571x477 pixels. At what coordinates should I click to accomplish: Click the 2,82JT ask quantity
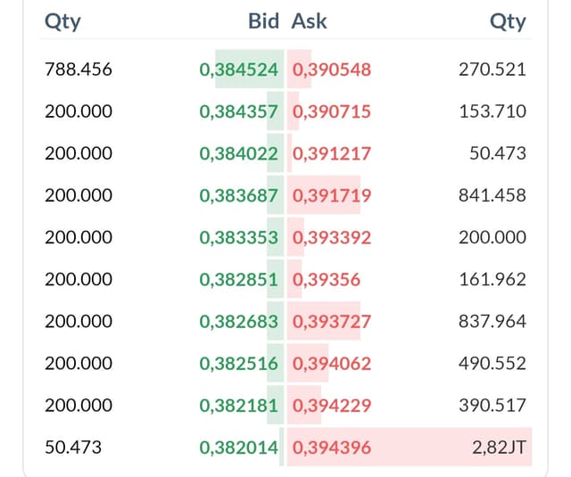pyautogui.click(x=500, y=448)
